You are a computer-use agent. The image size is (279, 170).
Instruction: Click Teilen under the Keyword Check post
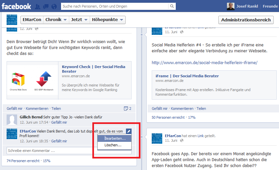(56, 109)
